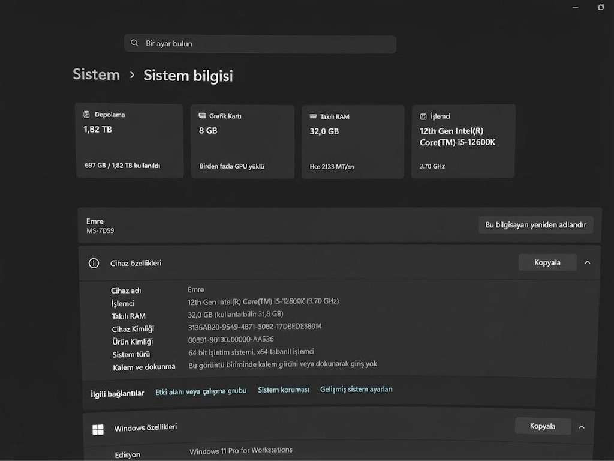Select "32,0 GB (kullanılabilir: 31,8 GB)" text

pyautogui.click(x=235, y=314)
